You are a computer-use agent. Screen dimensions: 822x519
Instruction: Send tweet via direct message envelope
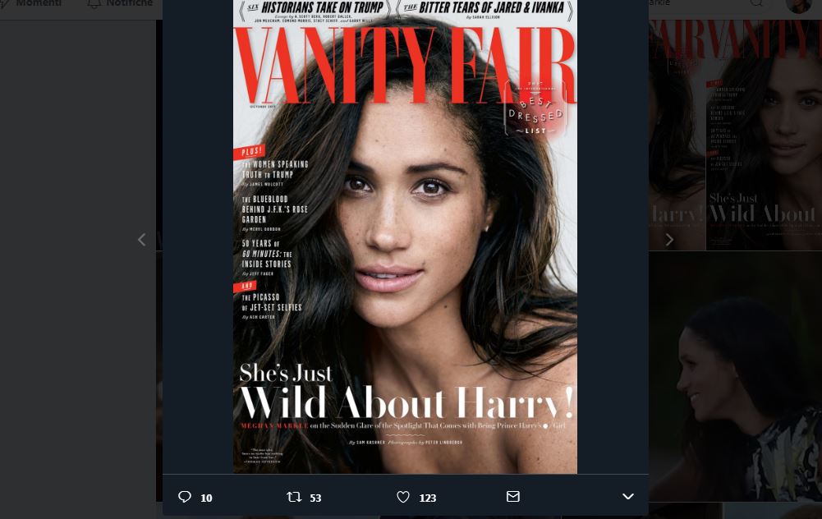tap(513, 497)
